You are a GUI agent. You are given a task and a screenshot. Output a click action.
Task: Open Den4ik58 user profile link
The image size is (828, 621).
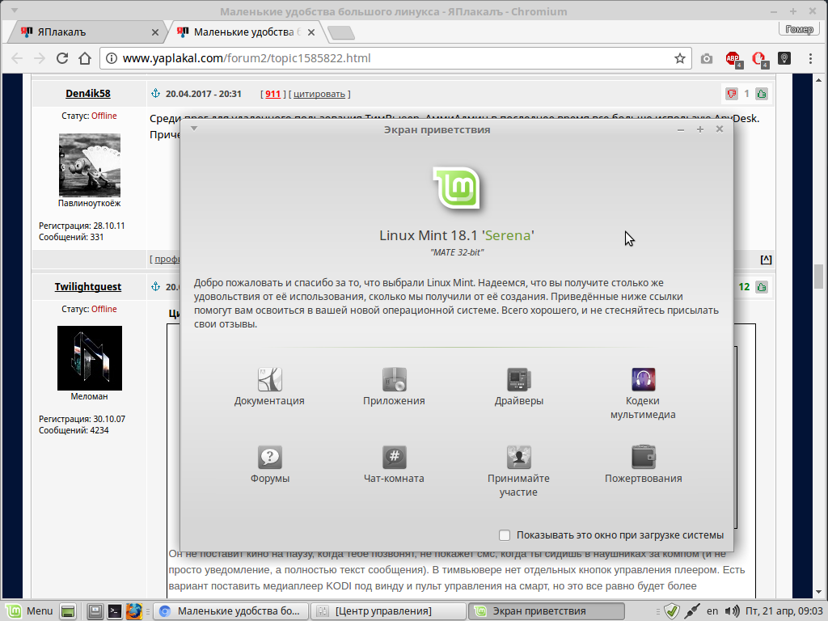click(x=87, y=94)
